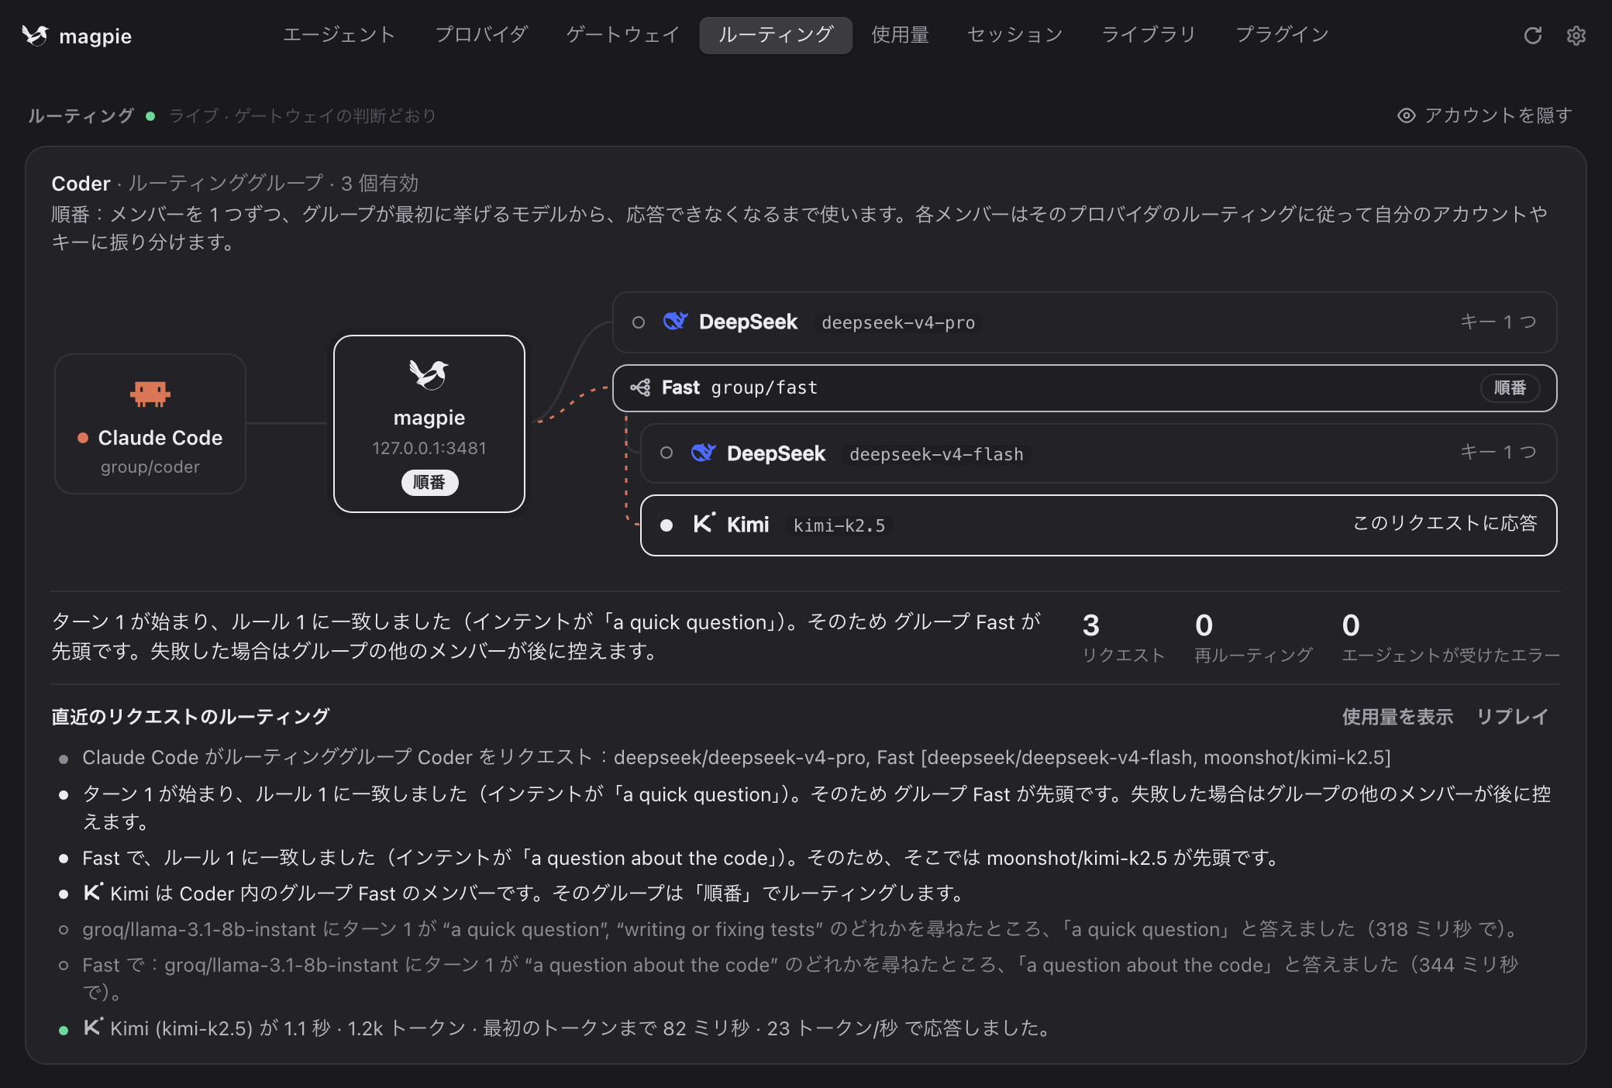This screenshot has width=1612, height=1088.
Task: Click Kimi icon in the response time log line
Action: (x=93, y=1027)
